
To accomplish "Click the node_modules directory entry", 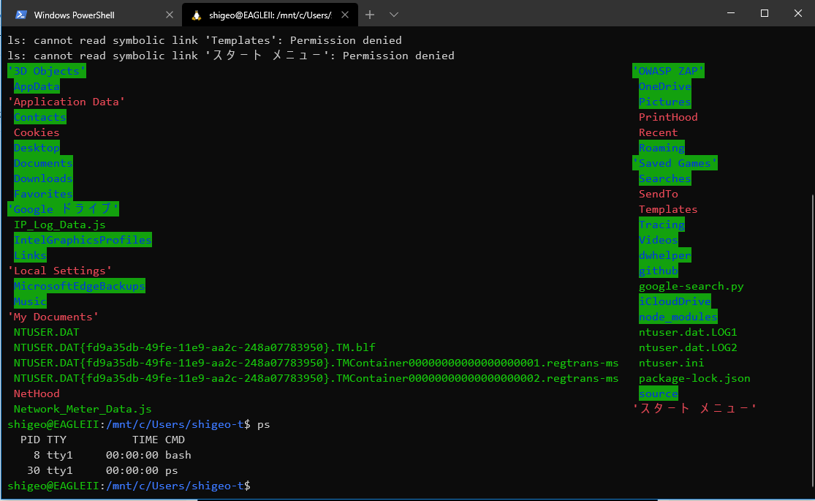I will 678,317.
